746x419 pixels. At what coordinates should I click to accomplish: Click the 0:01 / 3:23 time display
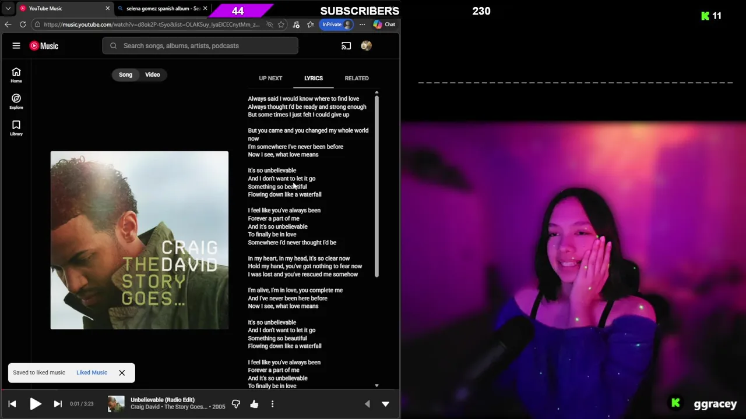[x=82, y=404]
